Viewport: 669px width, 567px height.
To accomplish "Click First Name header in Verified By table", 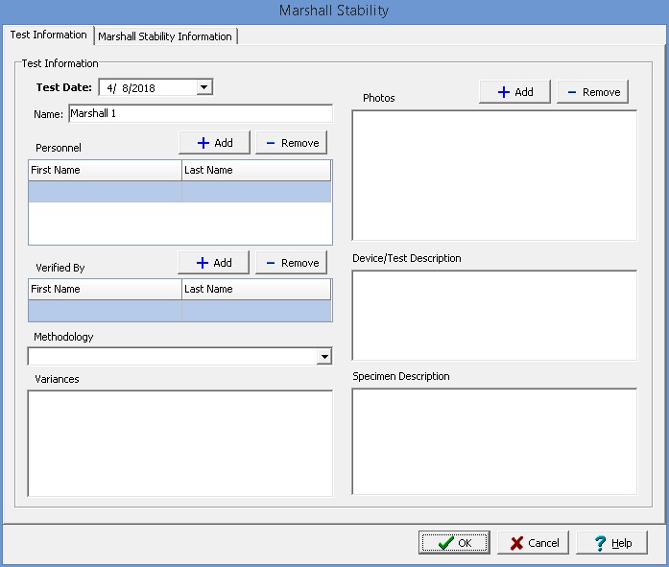I will pyautogui.click(x=105, y=289).
